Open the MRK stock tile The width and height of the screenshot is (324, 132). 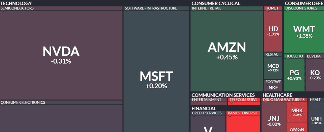(x=297, y=112)
